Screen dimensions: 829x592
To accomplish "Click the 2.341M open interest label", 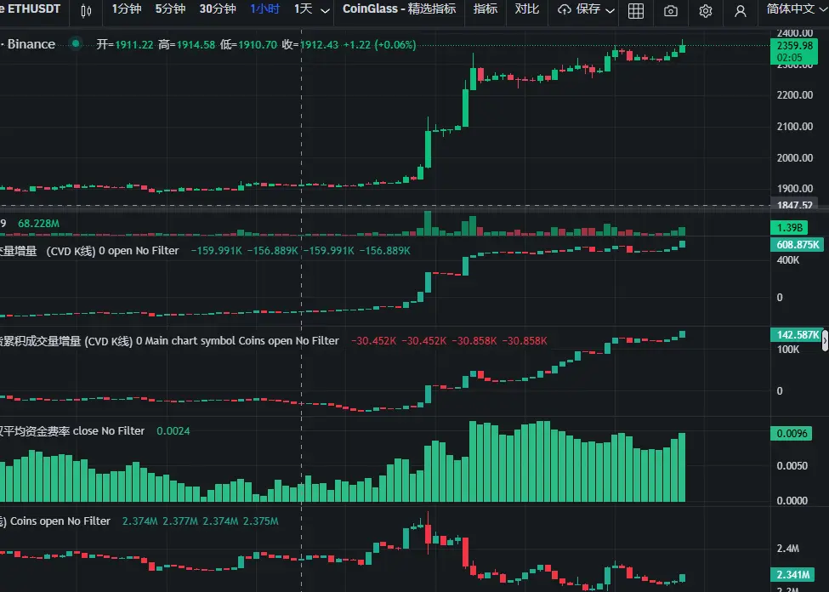I will pos(793,574).
